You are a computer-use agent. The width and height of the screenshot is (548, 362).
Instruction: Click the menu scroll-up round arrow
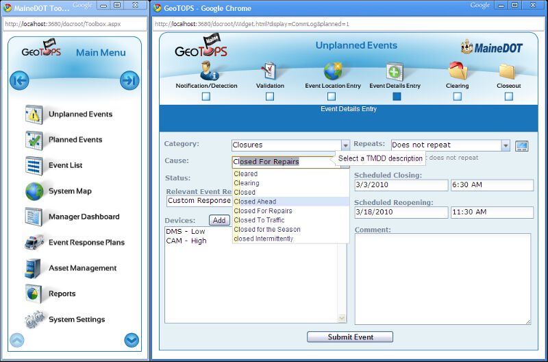pos(16,340)
